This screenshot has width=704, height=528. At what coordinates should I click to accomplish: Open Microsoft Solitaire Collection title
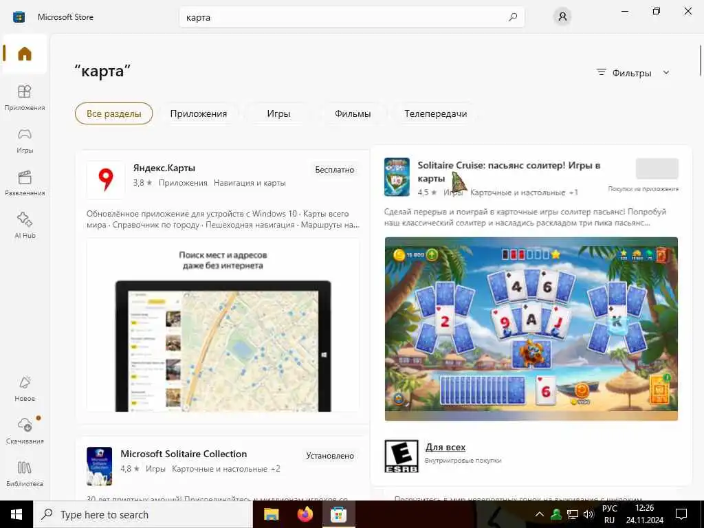click(184, 454)
